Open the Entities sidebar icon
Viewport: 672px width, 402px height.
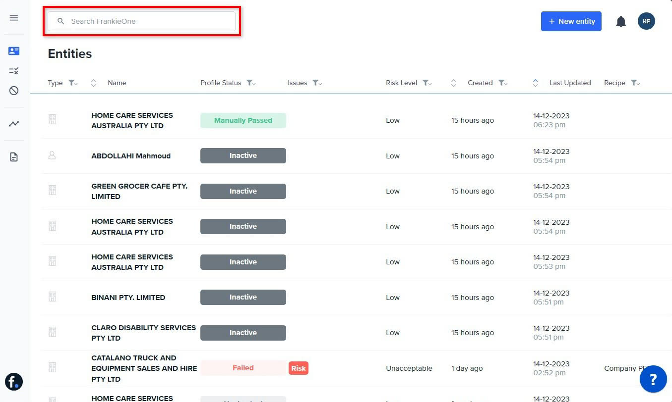coord(14,51)
